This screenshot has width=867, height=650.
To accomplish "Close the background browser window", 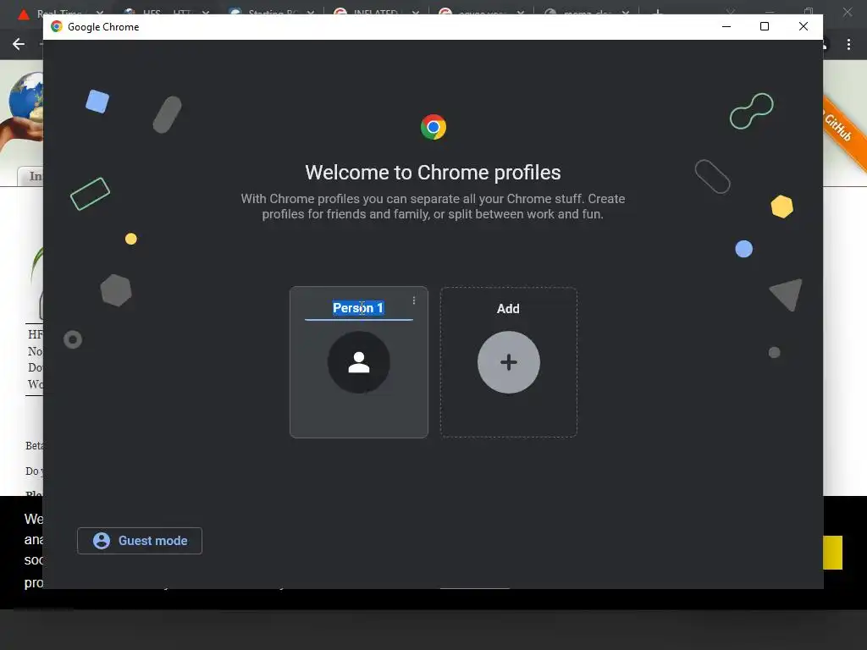I will tap(847, 12).
